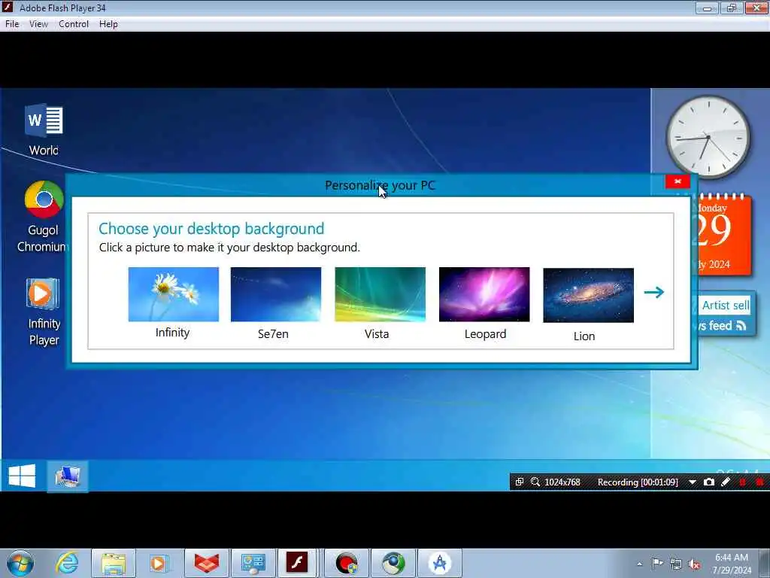
Task: Open the Gugol Chromium desktop icon
Action: tap(43, 216)
